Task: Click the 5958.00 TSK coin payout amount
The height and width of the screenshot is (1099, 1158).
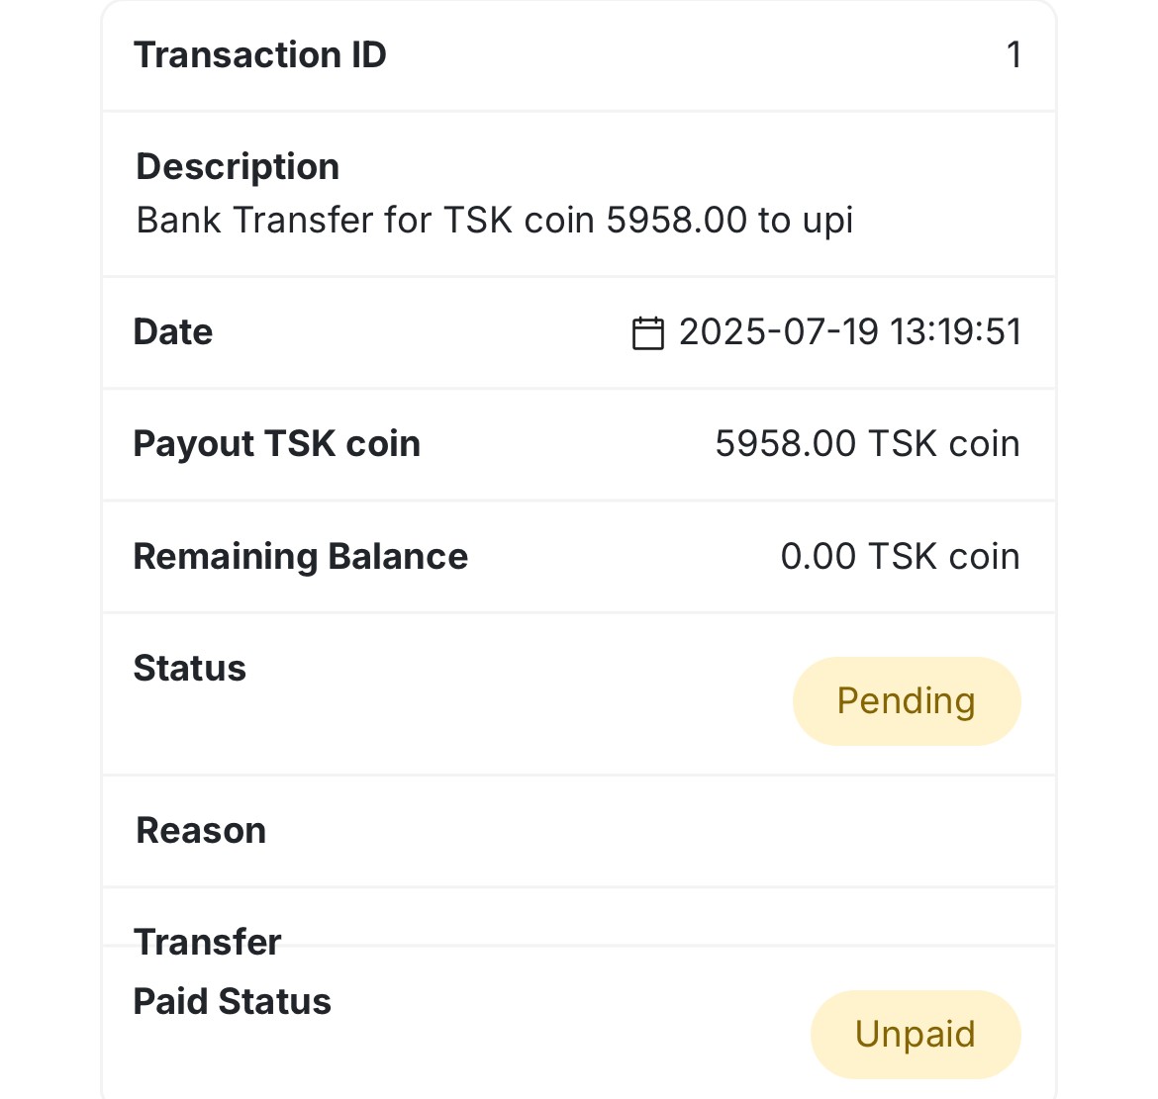Action: point(867,444)
